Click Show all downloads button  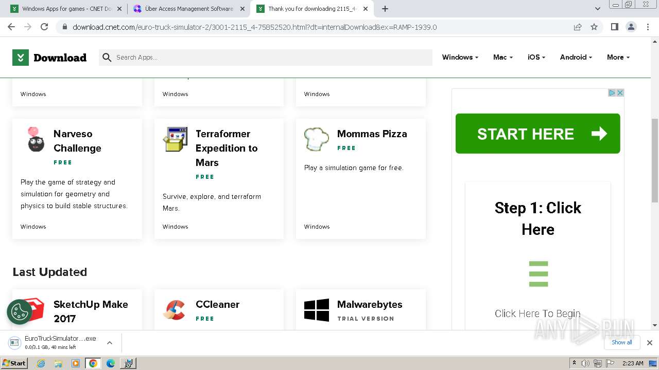[x=622, y=342]
